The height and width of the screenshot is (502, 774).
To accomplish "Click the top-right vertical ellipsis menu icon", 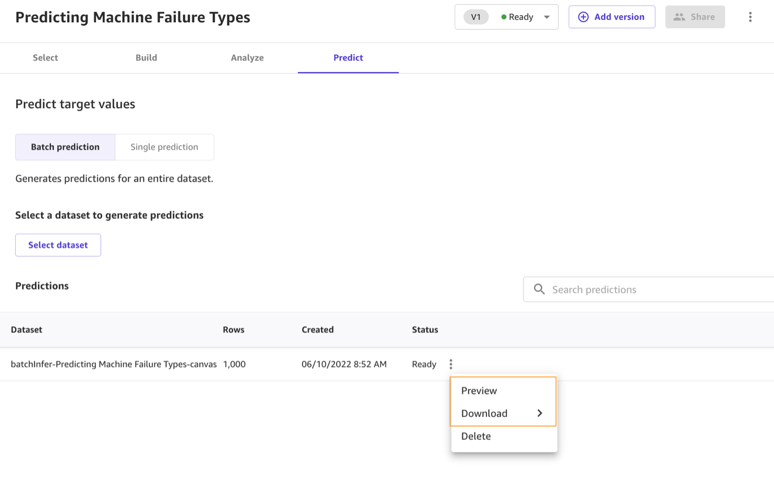I will click(x=750, y=17).
